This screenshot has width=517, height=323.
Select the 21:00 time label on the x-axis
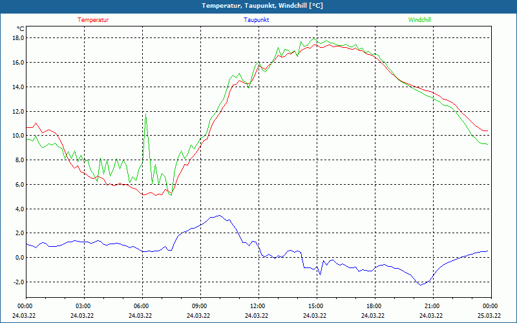click(432, 306)
